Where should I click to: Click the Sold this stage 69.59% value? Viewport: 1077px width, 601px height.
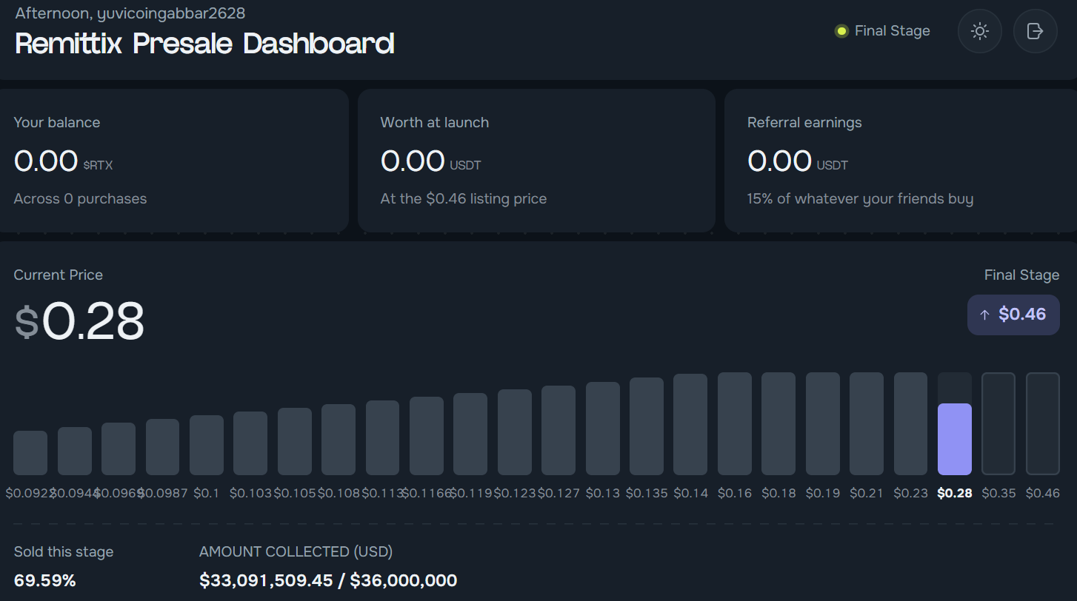tap(45, 580)
